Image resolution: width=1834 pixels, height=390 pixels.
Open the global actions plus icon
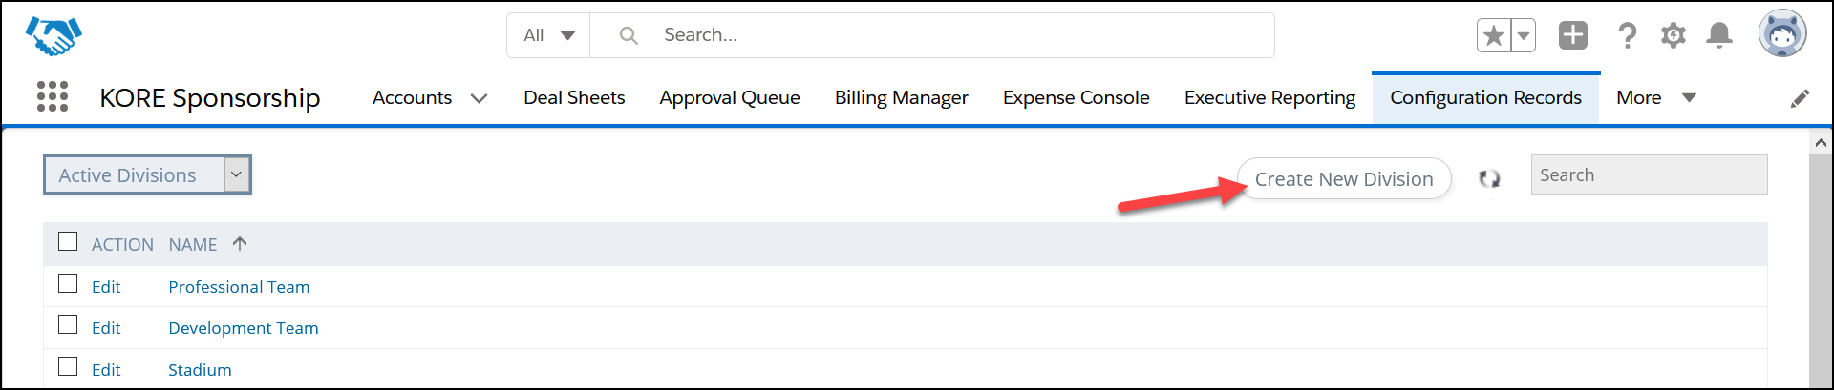pyautogui.click(x=1573, y=35)
